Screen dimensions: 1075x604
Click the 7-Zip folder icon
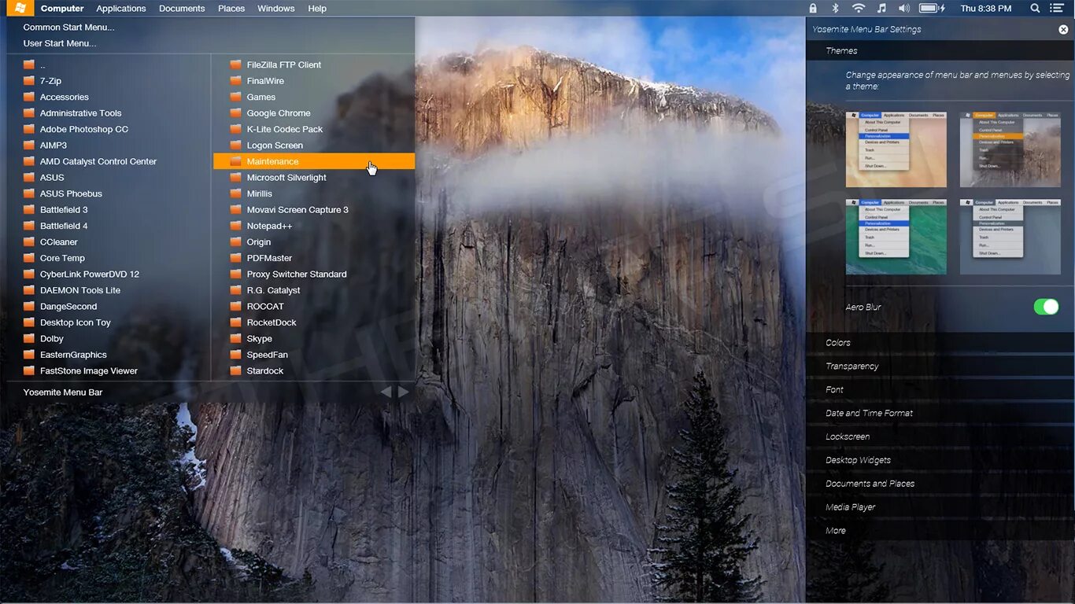pyautogui.click(x=29, y=80)
